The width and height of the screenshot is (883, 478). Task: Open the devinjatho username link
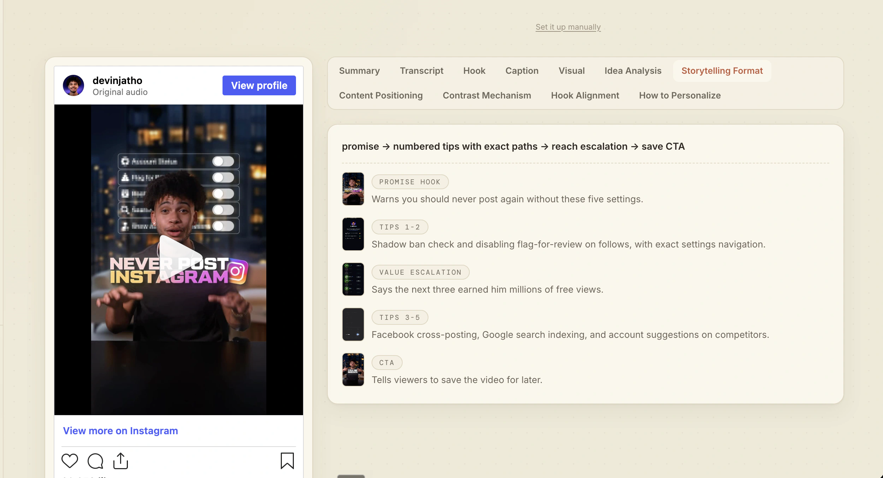pyautogui.click(x=117, y=80)
